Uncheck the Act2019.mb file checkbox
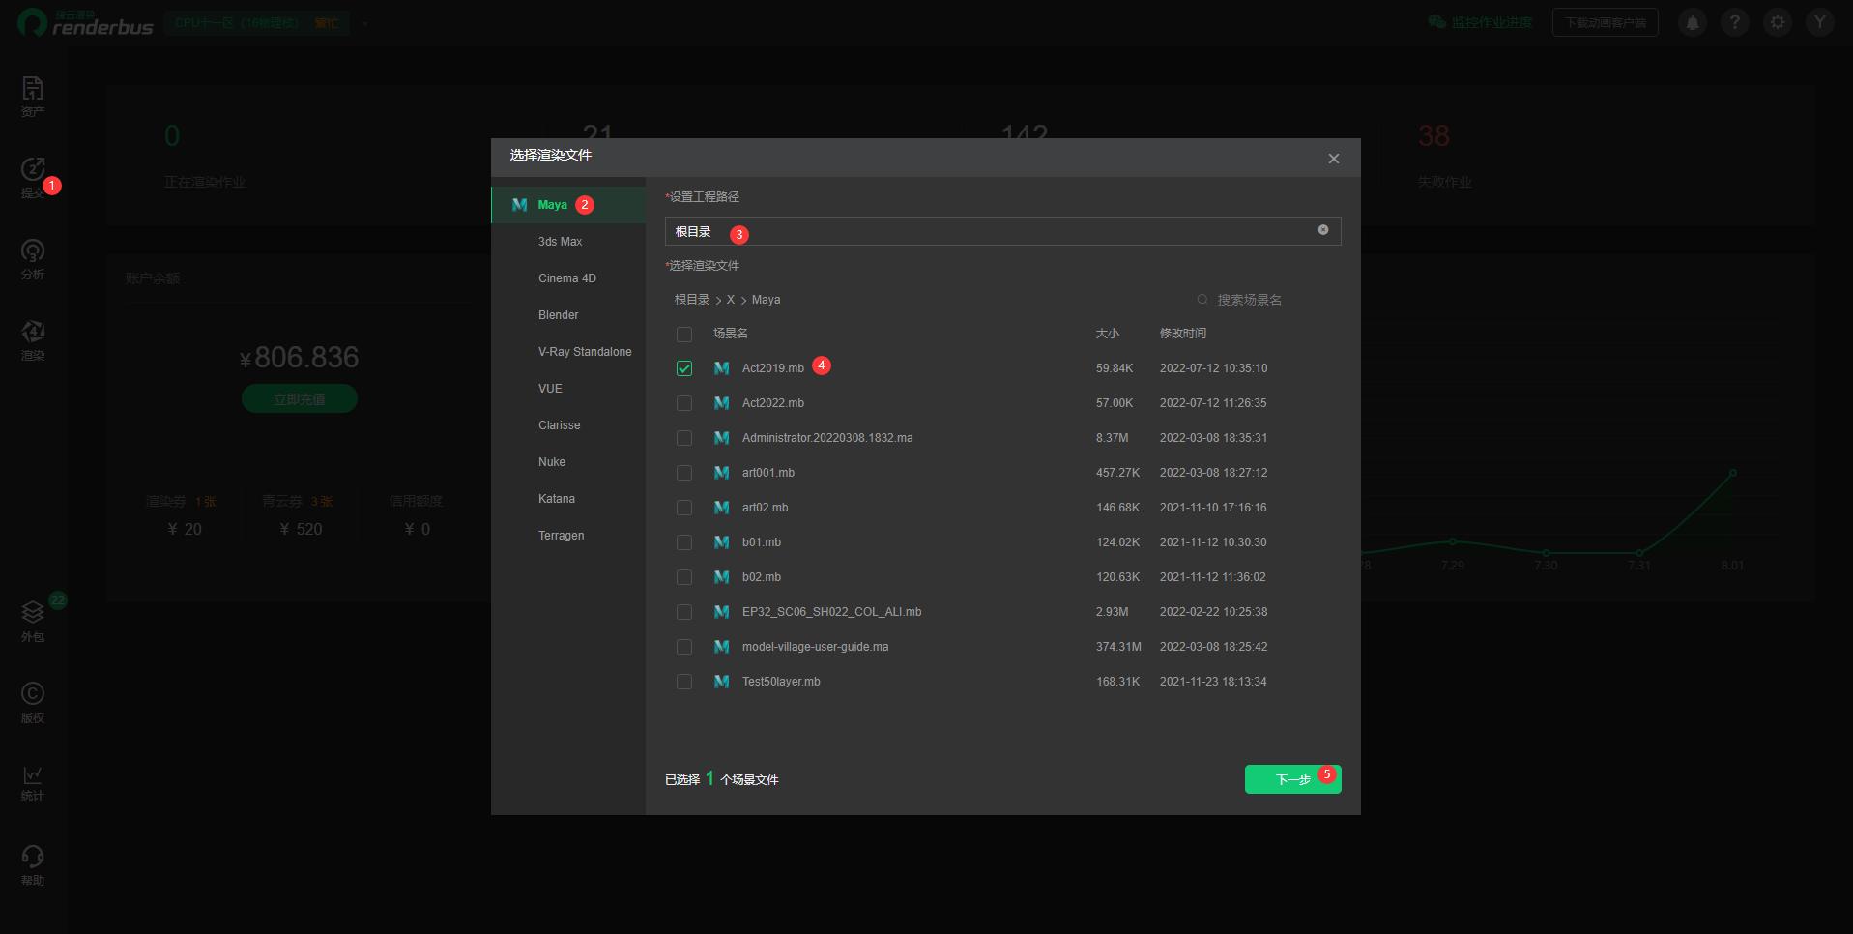 click(684, 368)
